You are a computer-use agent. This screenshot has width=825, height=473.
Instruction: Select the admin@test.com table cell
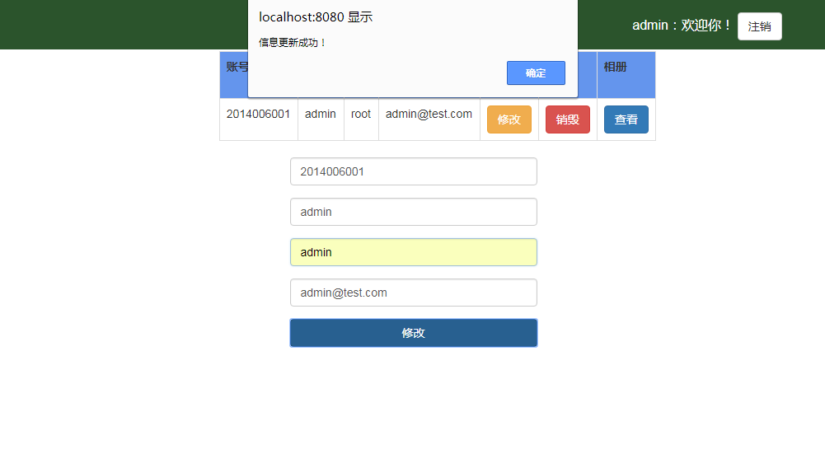coord(429,119)
